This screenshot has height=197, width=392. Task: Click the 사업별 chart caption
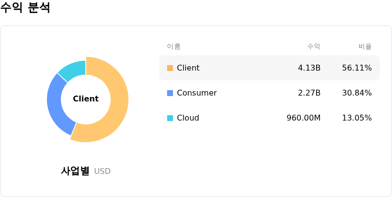click(75, 171)
